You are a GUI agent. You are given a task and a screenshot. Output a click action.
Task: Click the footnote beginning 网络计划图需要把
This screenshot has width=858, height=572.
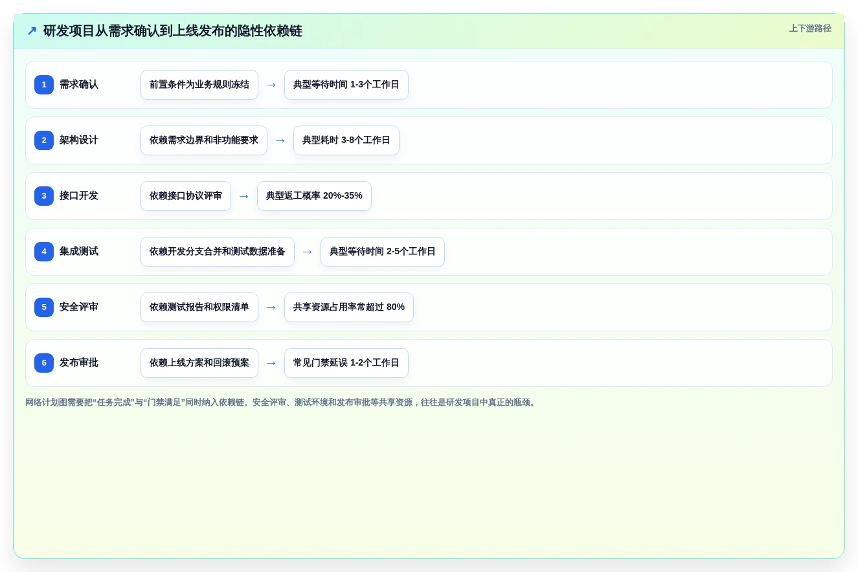[x=282, y=402]
